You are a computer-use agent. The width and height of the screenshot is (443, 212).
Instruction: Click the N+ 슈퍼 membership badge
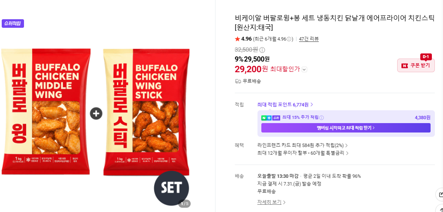[271, 118]
